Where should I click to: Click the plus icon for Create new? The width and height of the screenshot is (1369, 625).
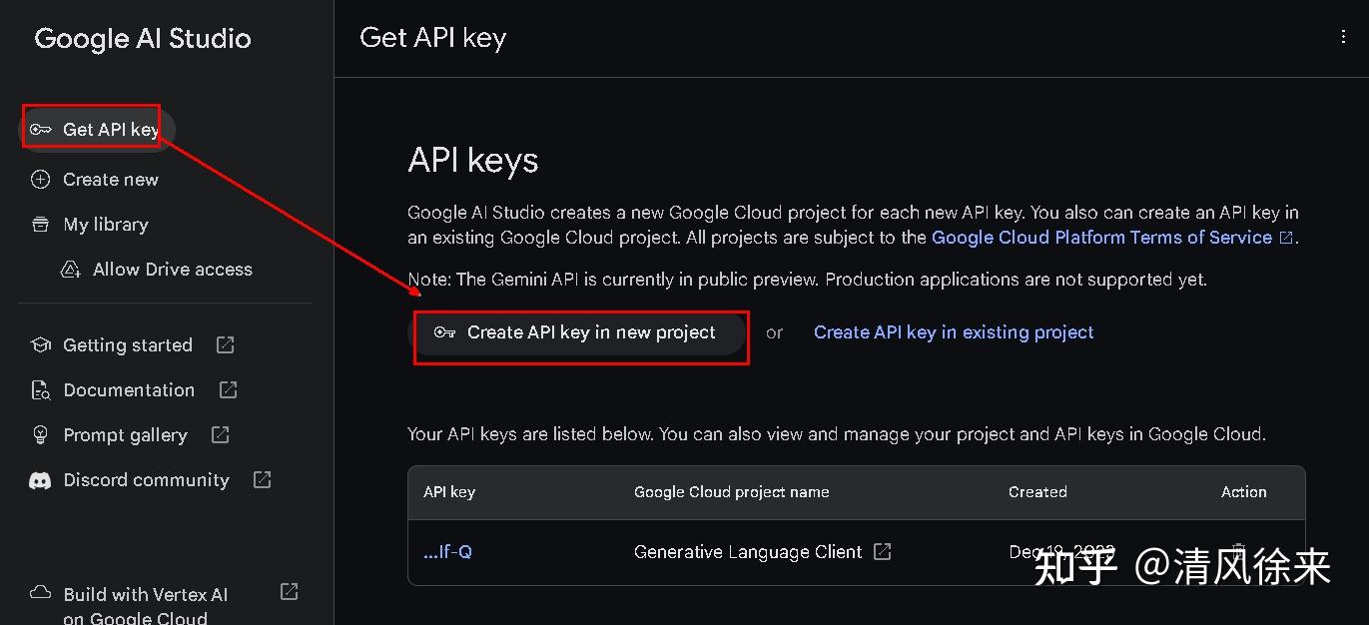coord(40,180)
